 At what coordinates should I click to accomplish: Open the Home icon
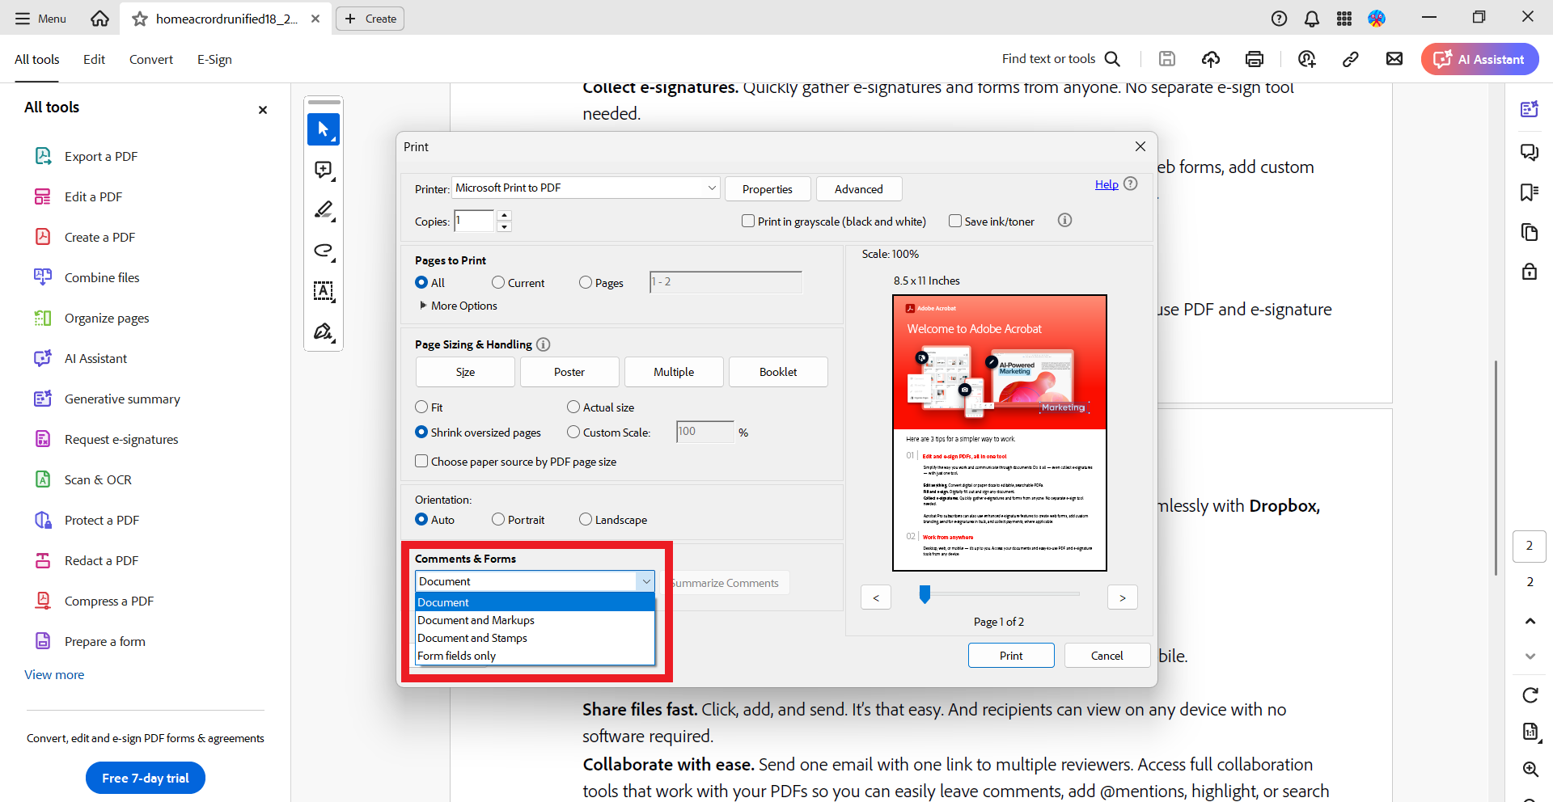(x=99, y=19)
